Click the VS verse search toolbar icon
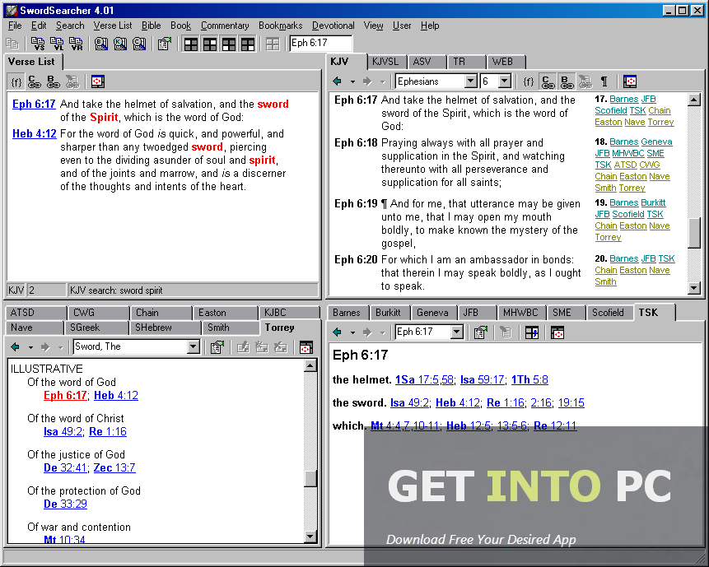Viewport: 709px width, 567px height. click(x=38, y=44)
